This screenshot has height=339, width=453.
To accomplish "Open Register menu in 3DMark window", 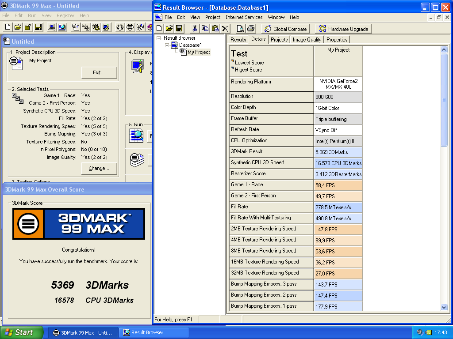I will 65,15.
